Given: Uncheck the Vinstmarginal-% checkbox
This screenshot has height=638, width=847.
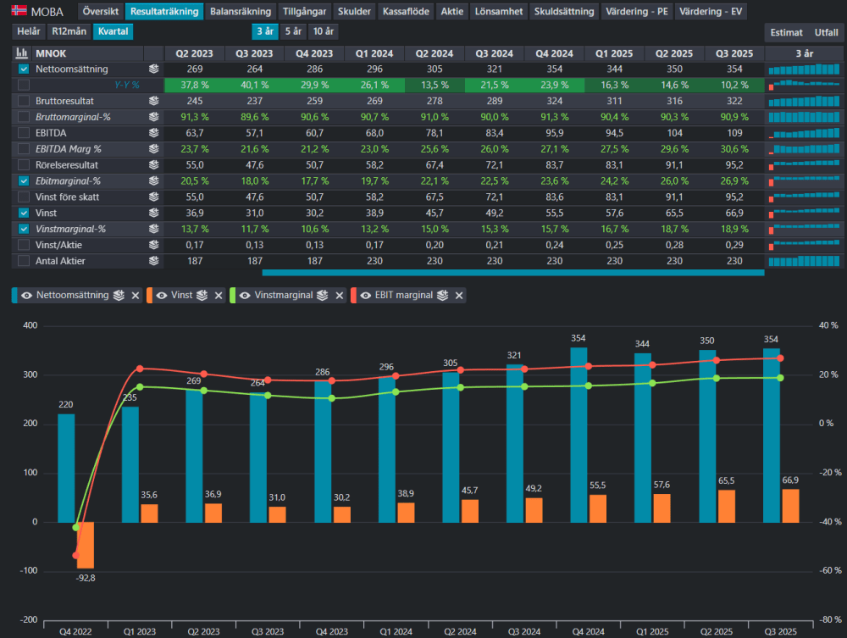Looking at the screenshot, I should pyautogui.click(x=24, y=229).
